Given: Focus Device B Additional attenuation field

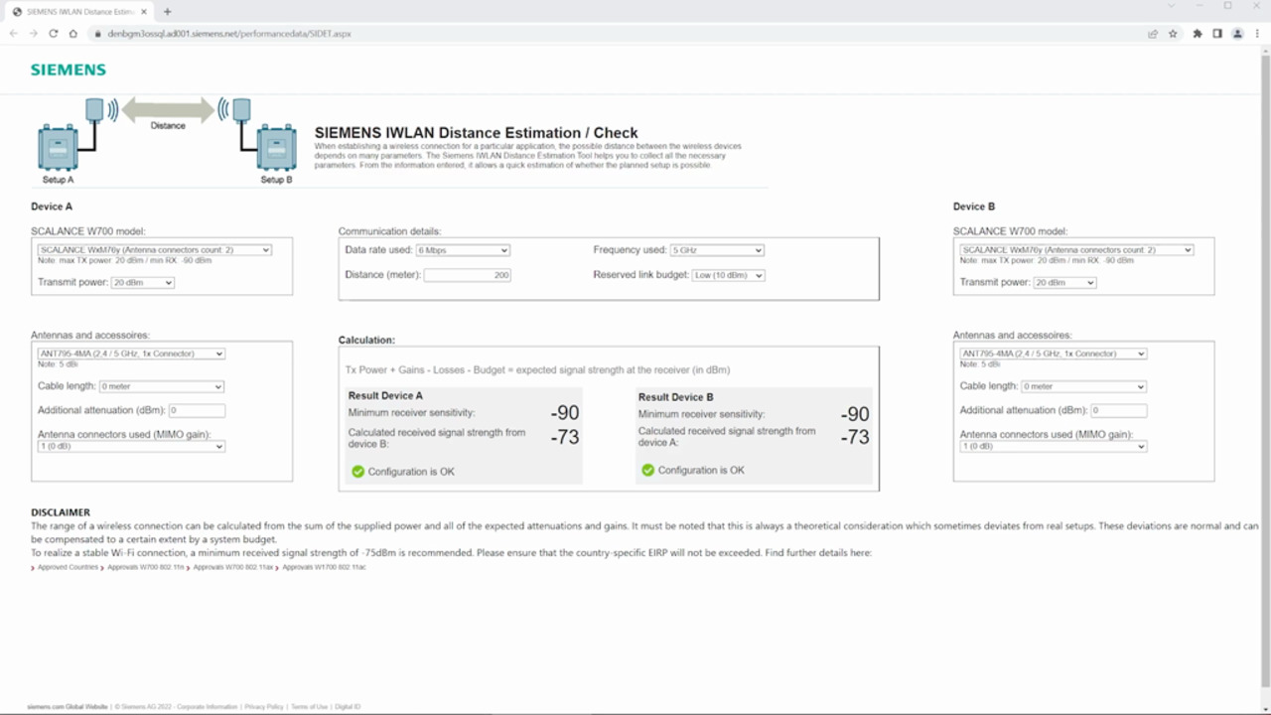Looking at the screenshot, I should tap(1118, 410).
